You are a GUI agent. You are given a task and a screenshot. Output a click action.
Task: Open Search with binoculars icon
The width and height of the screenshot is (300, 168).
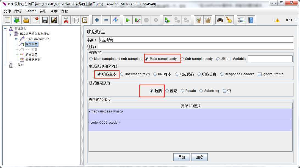coord(220,20)
